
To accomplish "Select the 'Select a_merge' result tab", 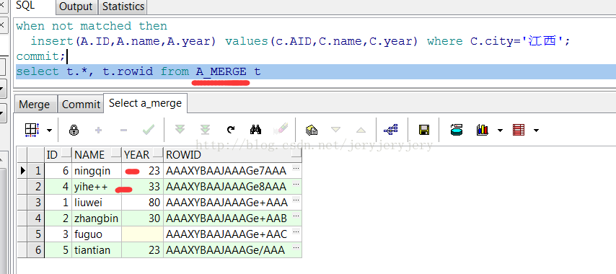I will click(146, 103).
